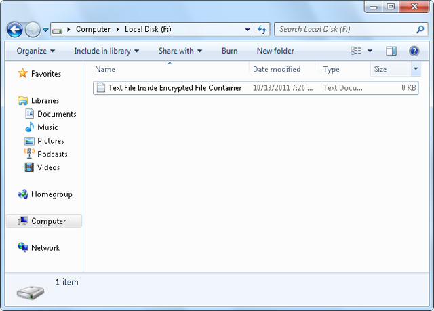Open Include in library menu
This screenshot has width=434, height=311.
tap(106, 51)
